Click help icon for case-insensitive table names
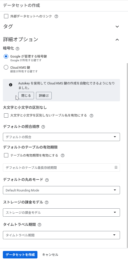 point(91,116)
